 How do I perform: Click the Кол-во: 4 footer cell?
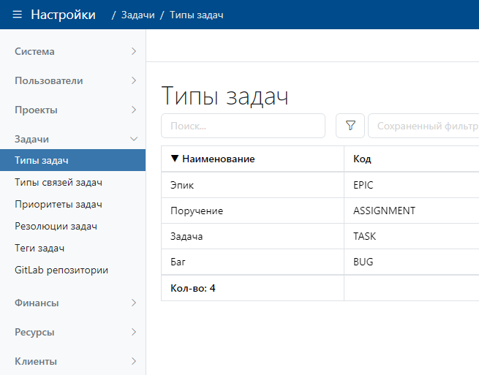(x=252, y=288)
